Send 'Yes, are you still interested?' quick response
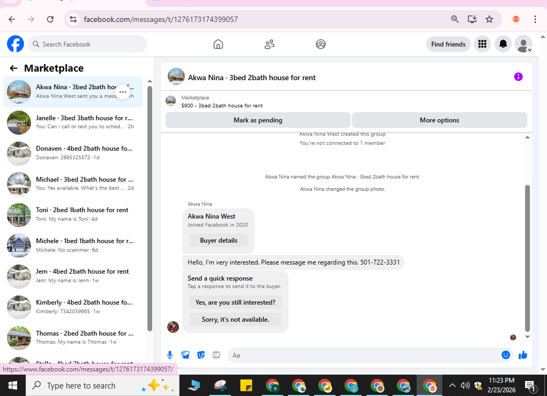 pos(236,302)
